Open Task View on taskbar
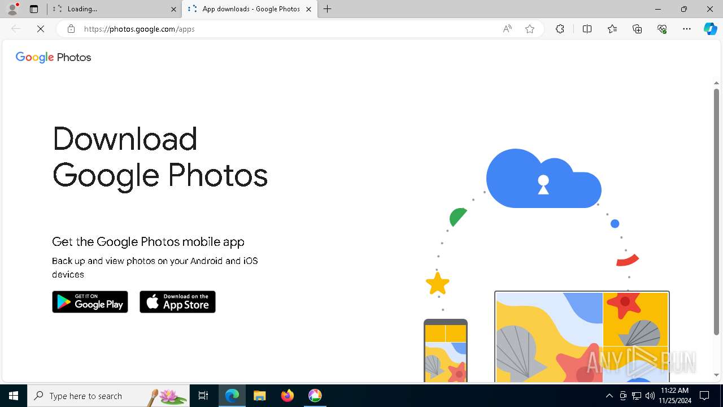 pos(203,396)
